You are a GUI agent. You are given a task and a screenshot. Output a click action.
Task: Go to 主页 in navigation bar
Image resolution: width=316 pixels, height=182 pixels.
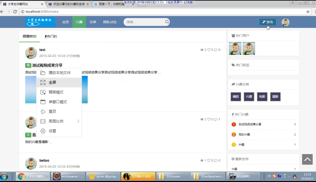click(65, 22)
